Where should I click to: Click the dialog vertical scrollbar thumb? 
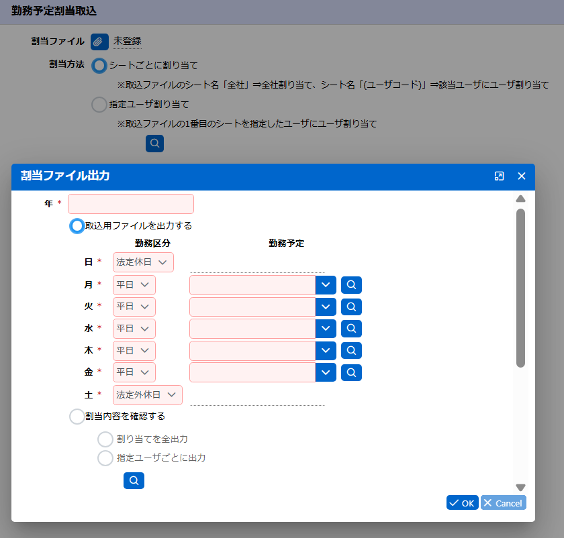[520, 288]
